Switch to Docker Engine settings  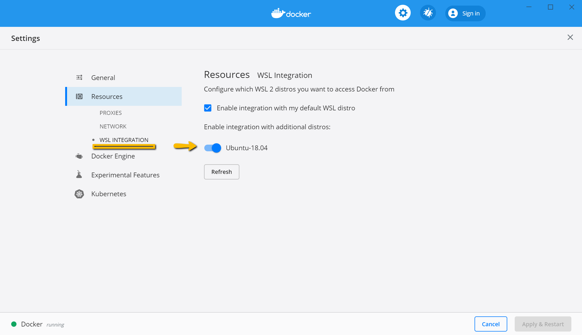click(113, 156)
